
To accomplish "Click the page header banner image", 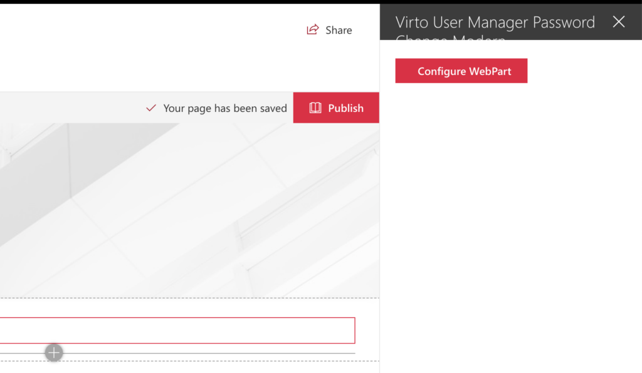I will (x=189, y=210).
